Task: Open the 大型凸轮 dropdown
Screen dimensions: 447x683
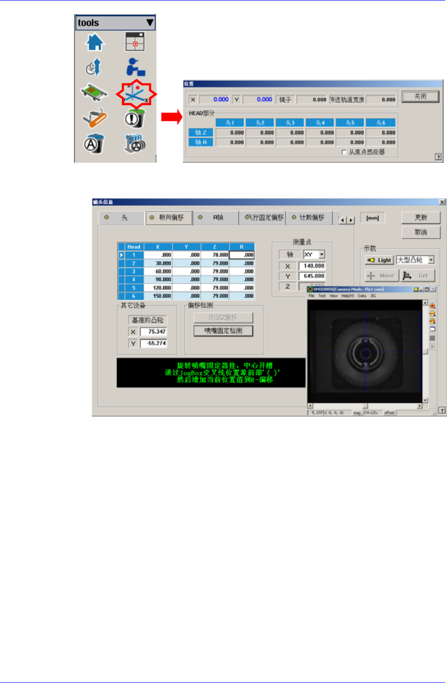Action: click(431, 260)
